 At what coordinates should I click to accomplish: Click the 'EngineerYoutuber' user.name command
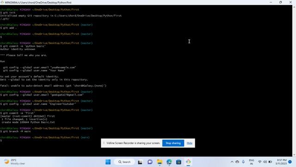(x=38, y=104)
